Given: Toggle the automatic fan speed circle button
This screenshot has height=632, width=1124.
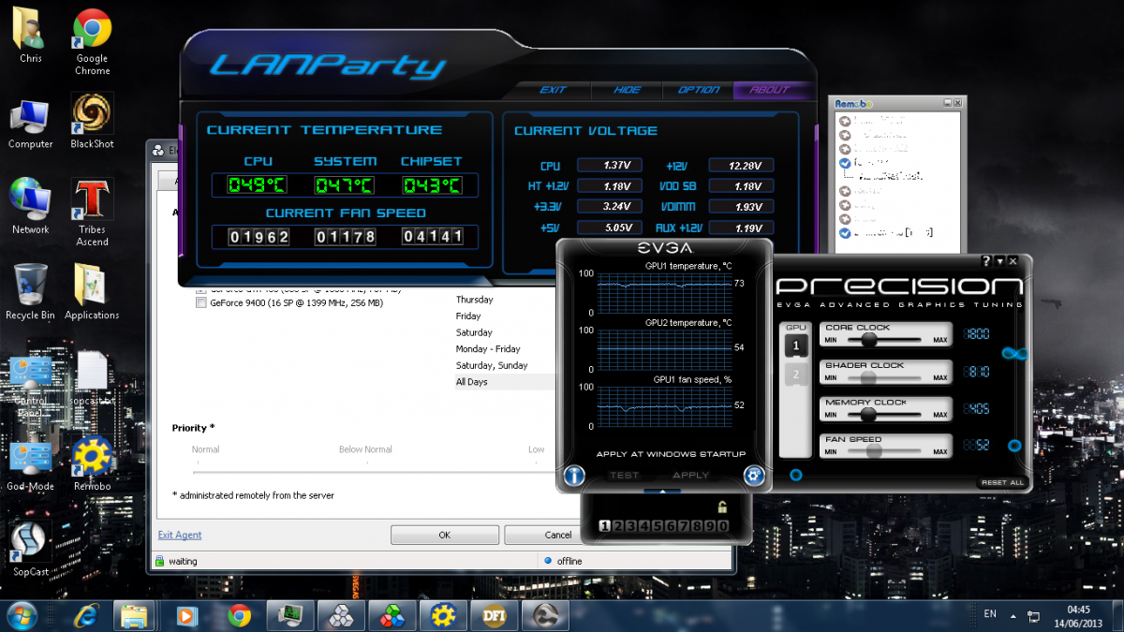Looking at the screenshot, I should 1014,446.
